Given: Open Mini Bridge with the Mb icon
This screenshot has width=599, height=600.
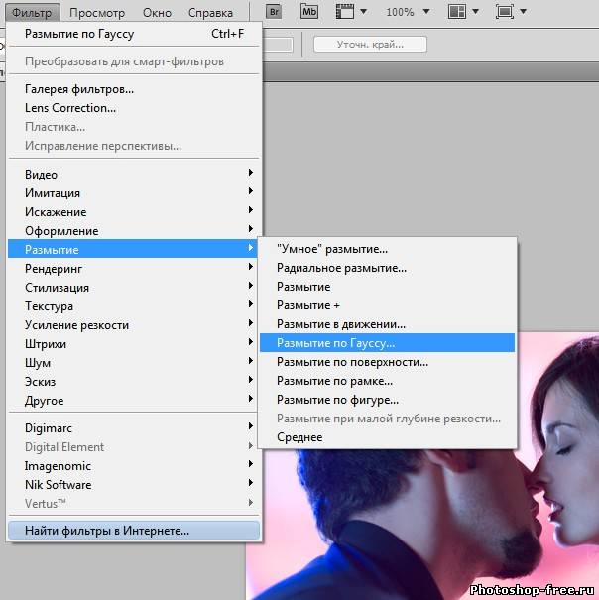Looking at the screenshot, I should pos(308,13).
